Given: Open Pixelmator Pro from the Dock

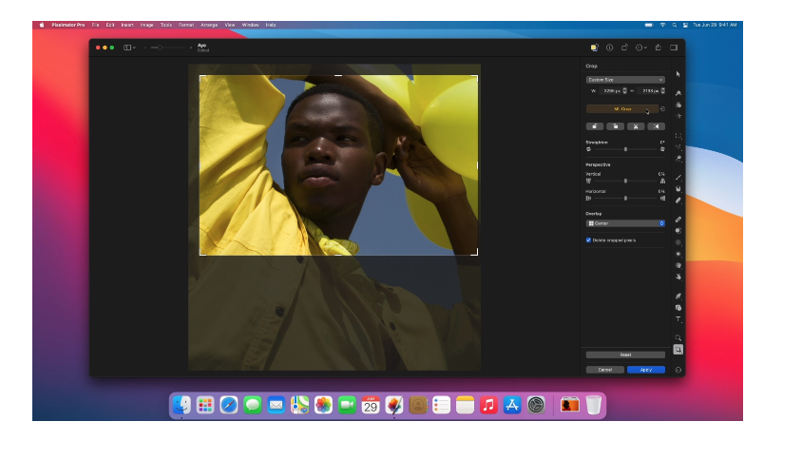Looking at the screenshot, I should pyautogui.click(x=394, y=406).
